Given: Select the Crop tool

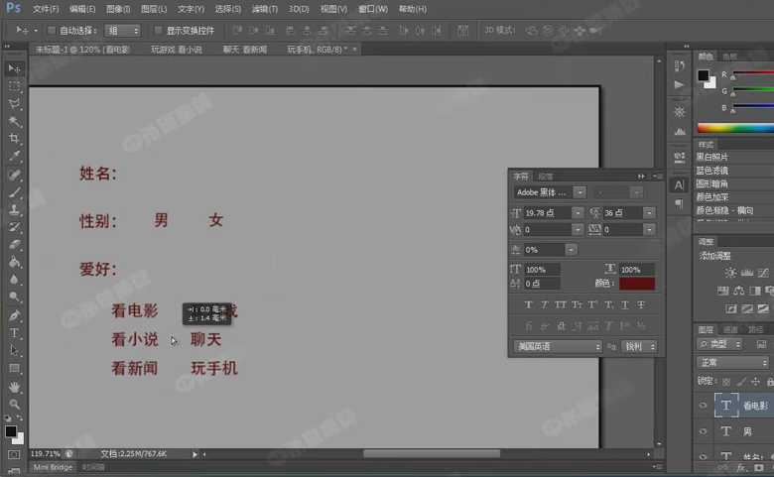Looking at the screenshot, I should pos(14,139).
